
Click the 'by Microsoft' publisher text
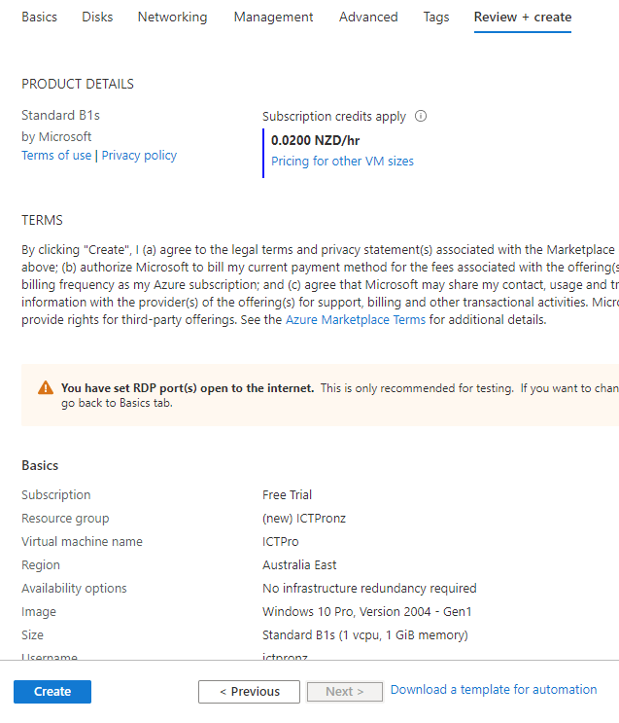pyautogui.click(x=56, y=136)
